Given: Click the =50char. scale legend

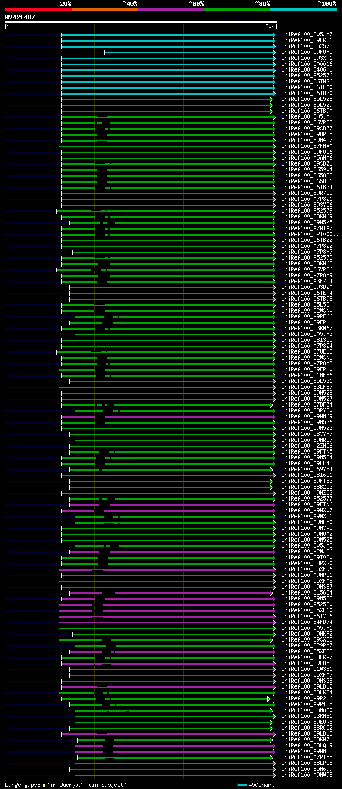Looking at the screenshot, I should point(256,785).
